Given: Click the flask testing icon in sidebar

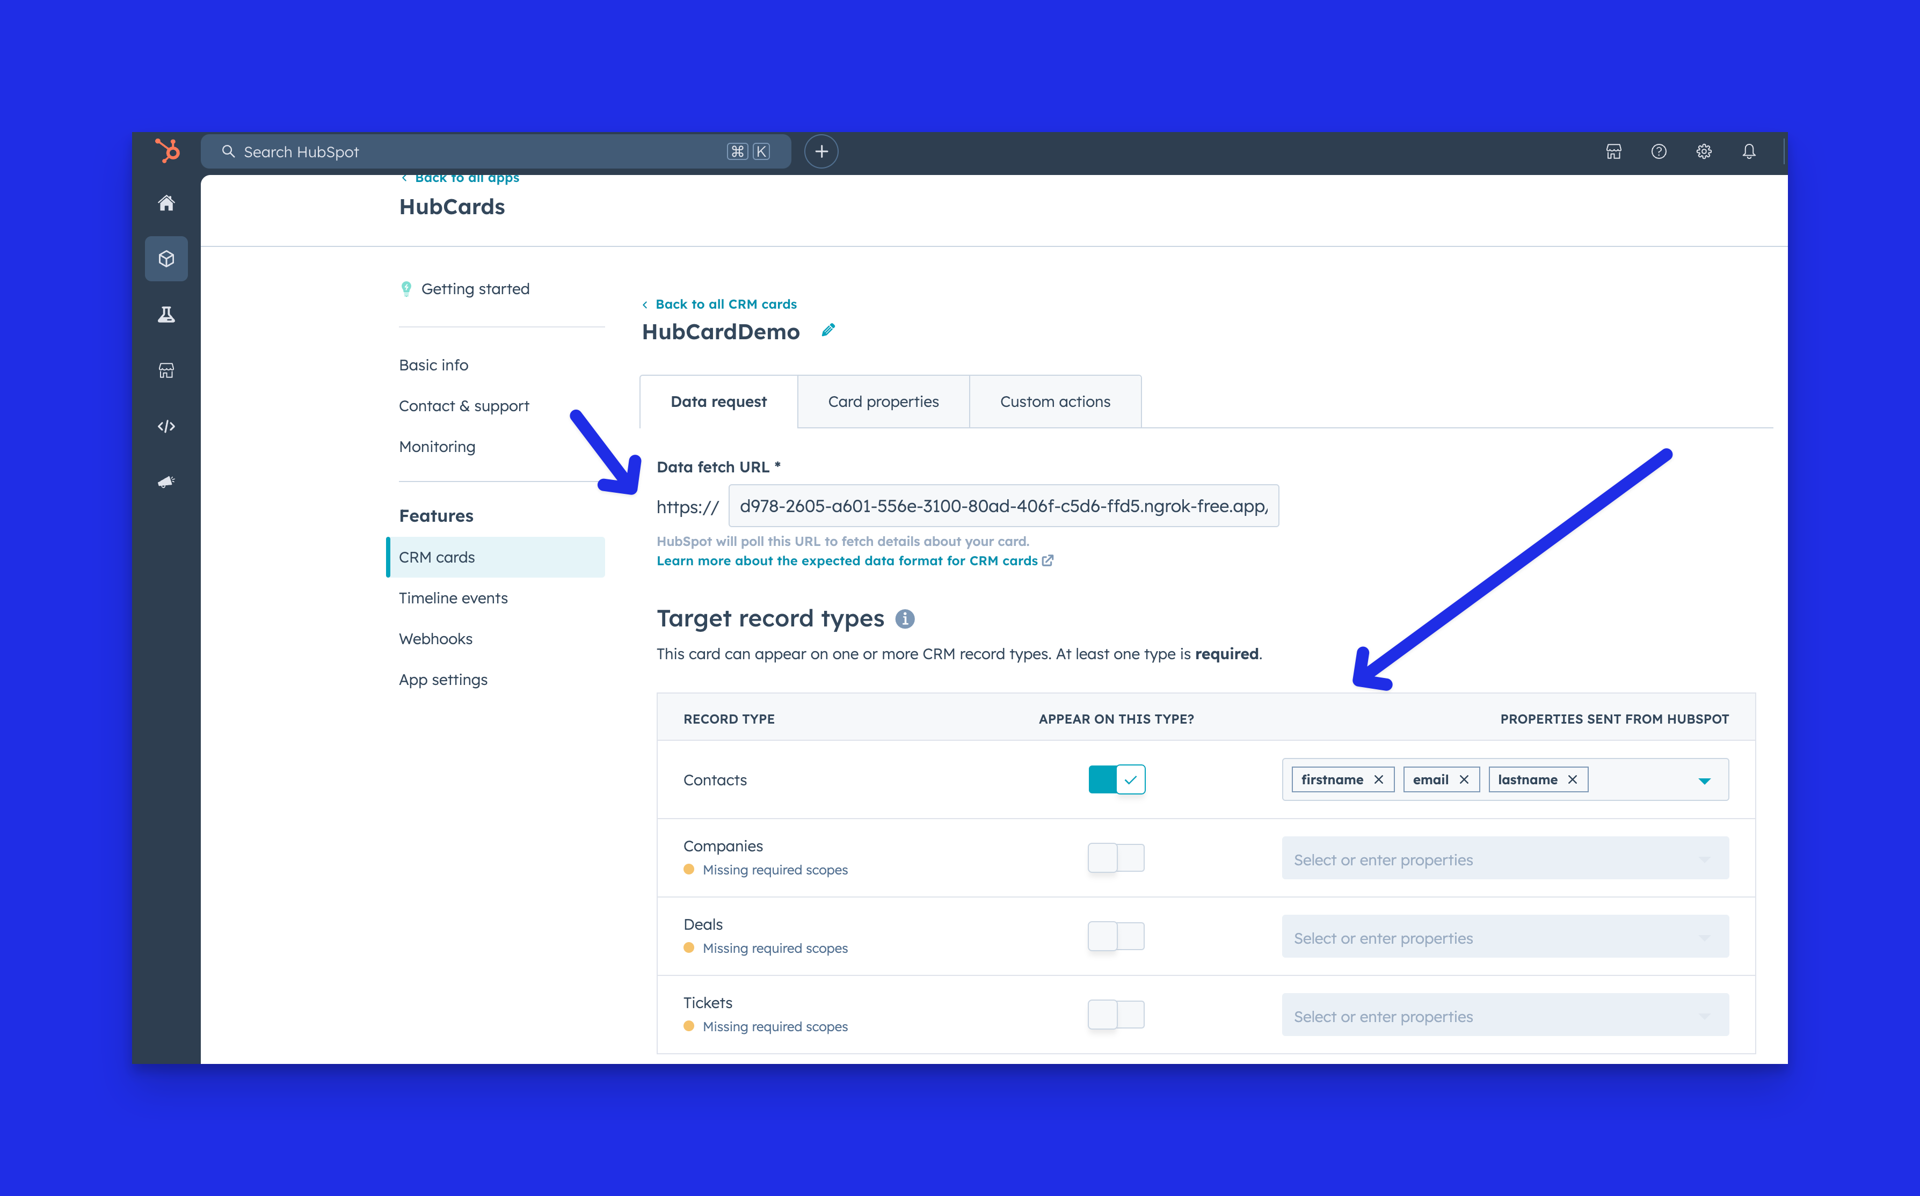Looking at the screenshot, I should pyautogui.click(x=166, y=315).
